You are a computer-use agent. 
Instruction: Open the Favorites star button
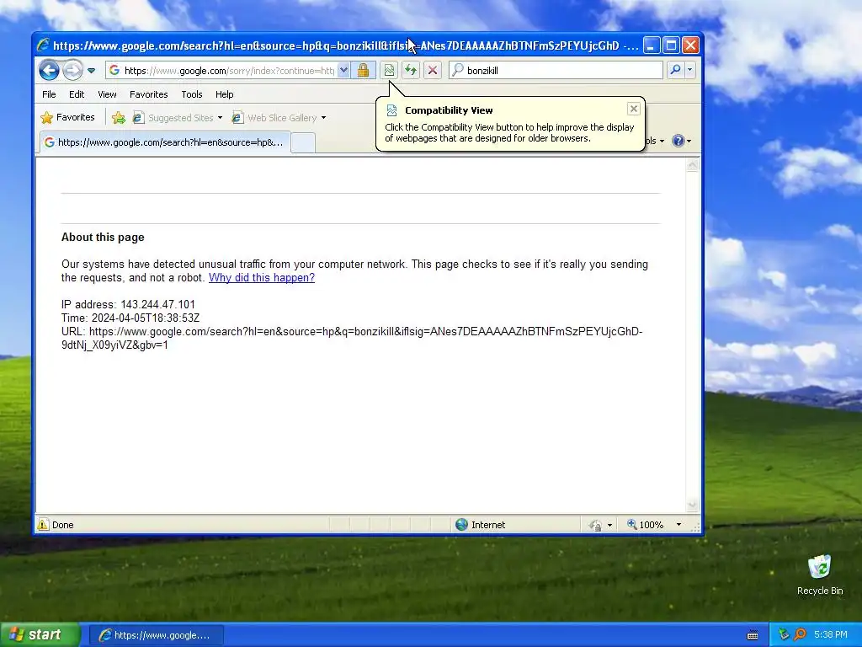point(67,117)
